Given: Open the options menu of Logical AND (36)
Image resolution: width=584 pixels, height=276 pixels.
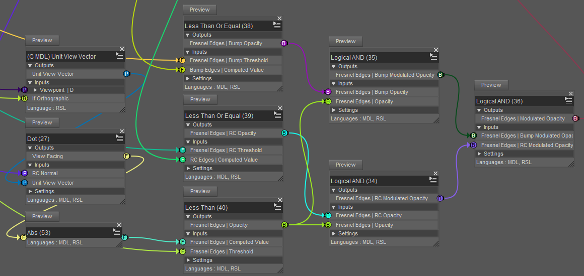Looking at the screenshot, I should [568, 100].
